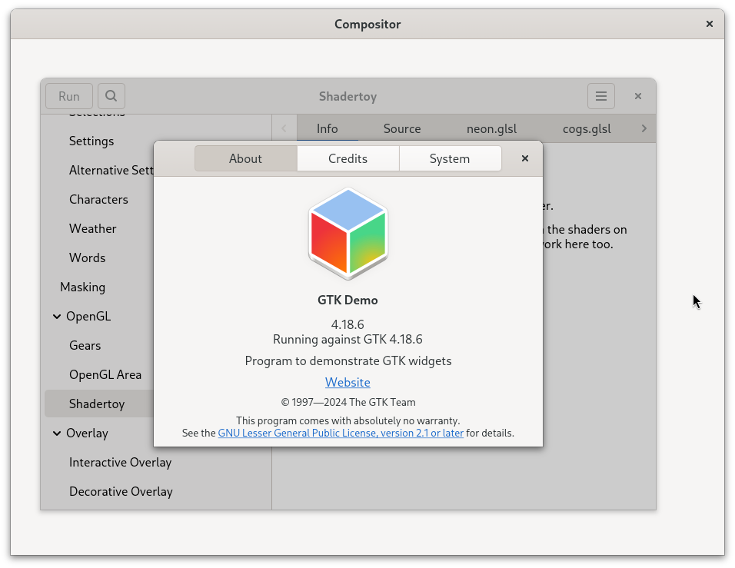Collapse the OpenGL tree section

click(57, 317)
